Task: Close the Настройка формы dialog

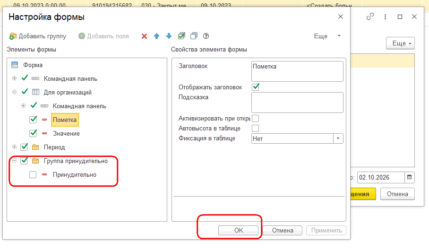Action: click(340, 17)
